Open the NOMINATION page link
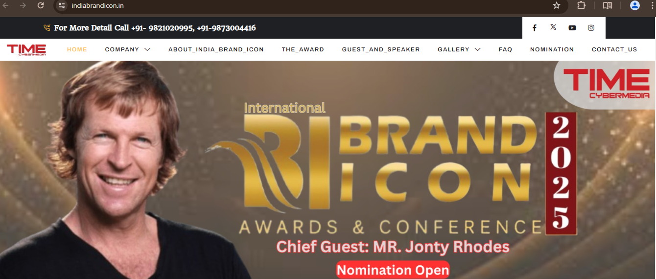The width and height of the screenshot is (656, 279). (552, 49)
